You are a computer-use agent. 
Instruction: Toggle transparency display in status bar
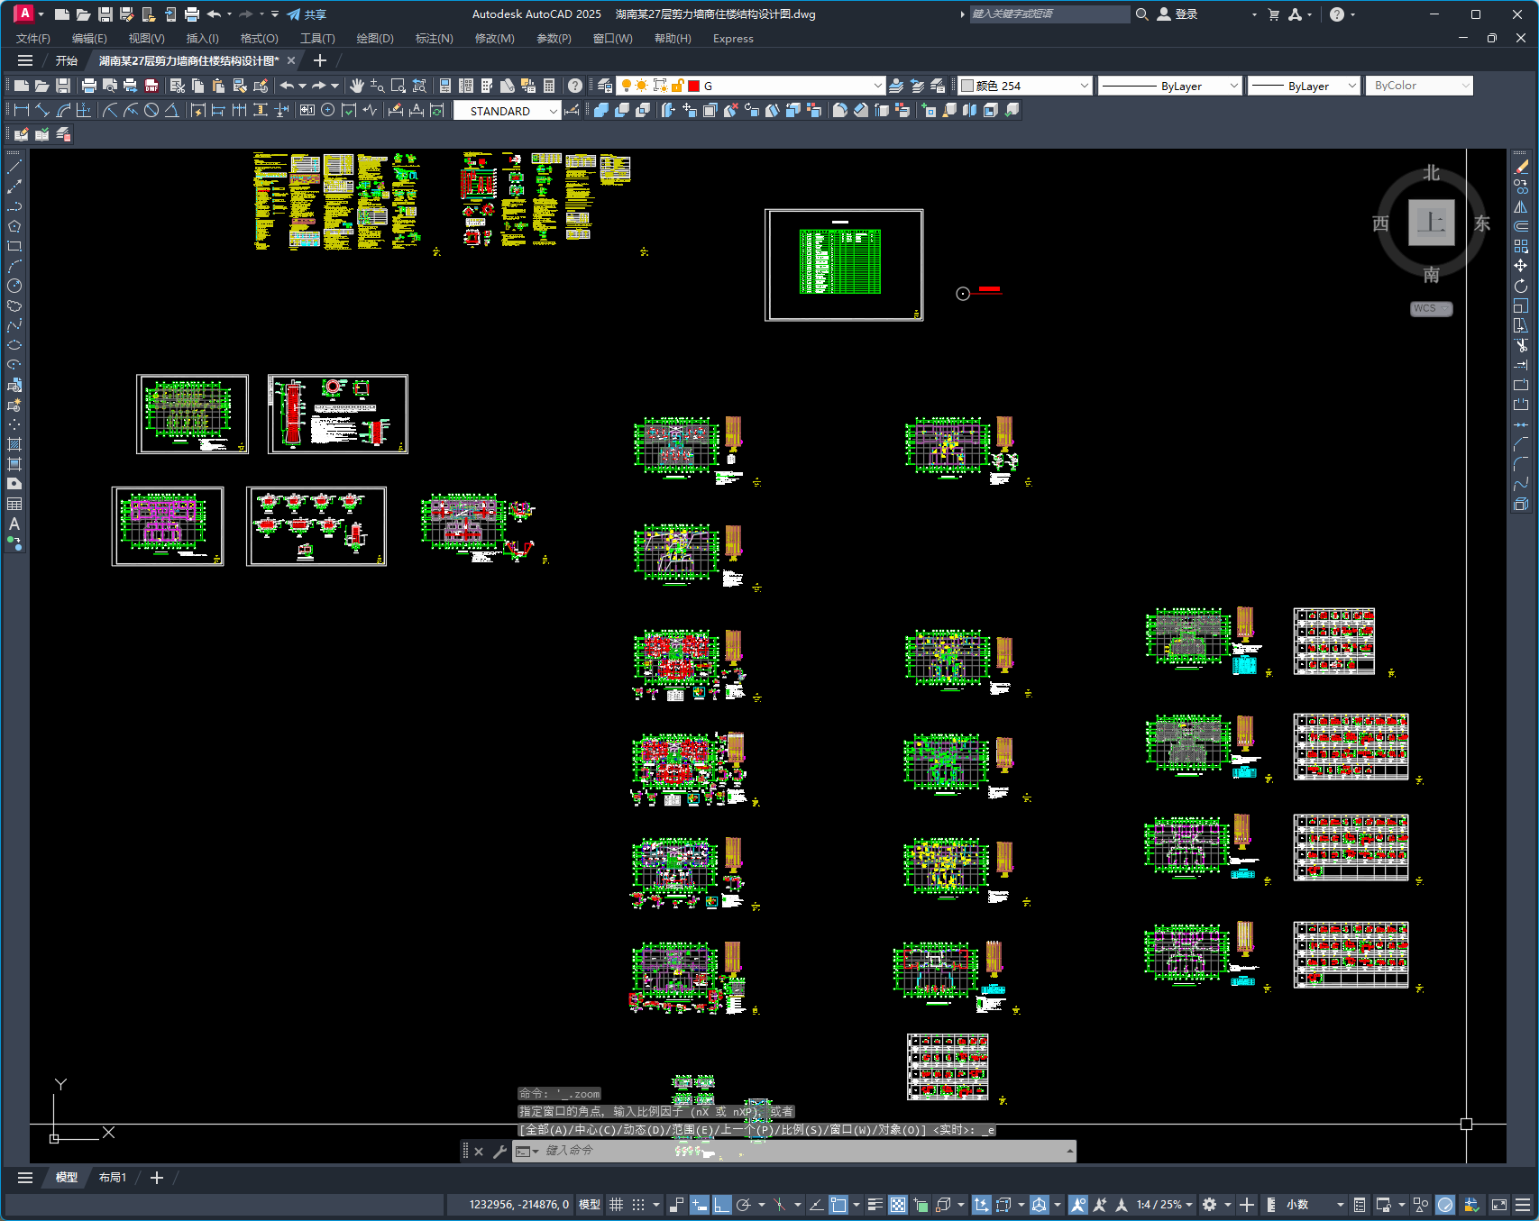[898, 1205]
